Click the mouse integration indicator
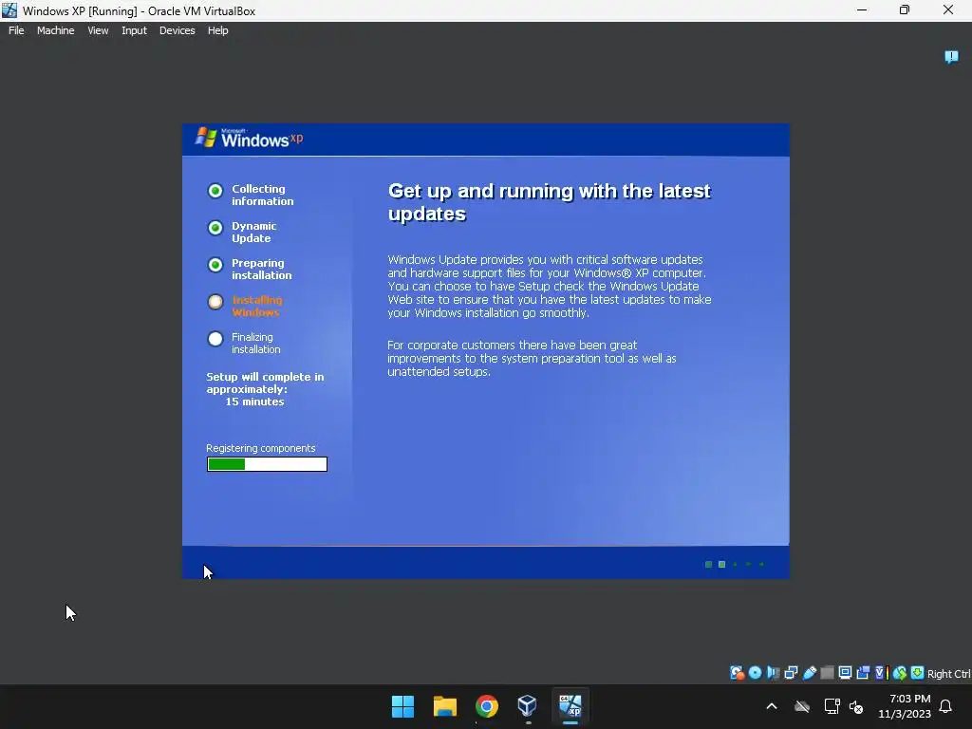972x729 pixels. click(900, 673)
